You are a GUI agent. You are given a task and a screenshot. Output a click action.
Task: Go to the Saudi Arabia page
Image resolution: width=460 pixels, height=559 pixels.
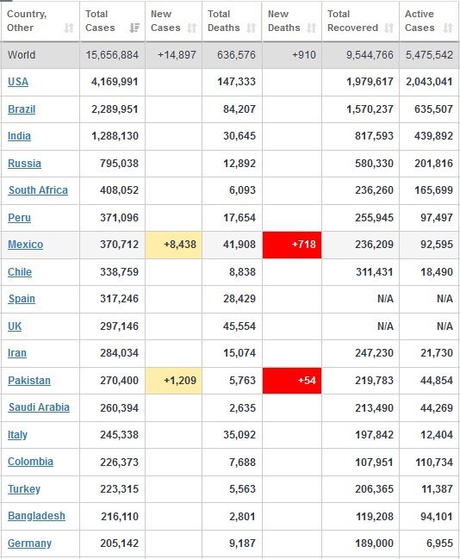click(x=39, y=407)
